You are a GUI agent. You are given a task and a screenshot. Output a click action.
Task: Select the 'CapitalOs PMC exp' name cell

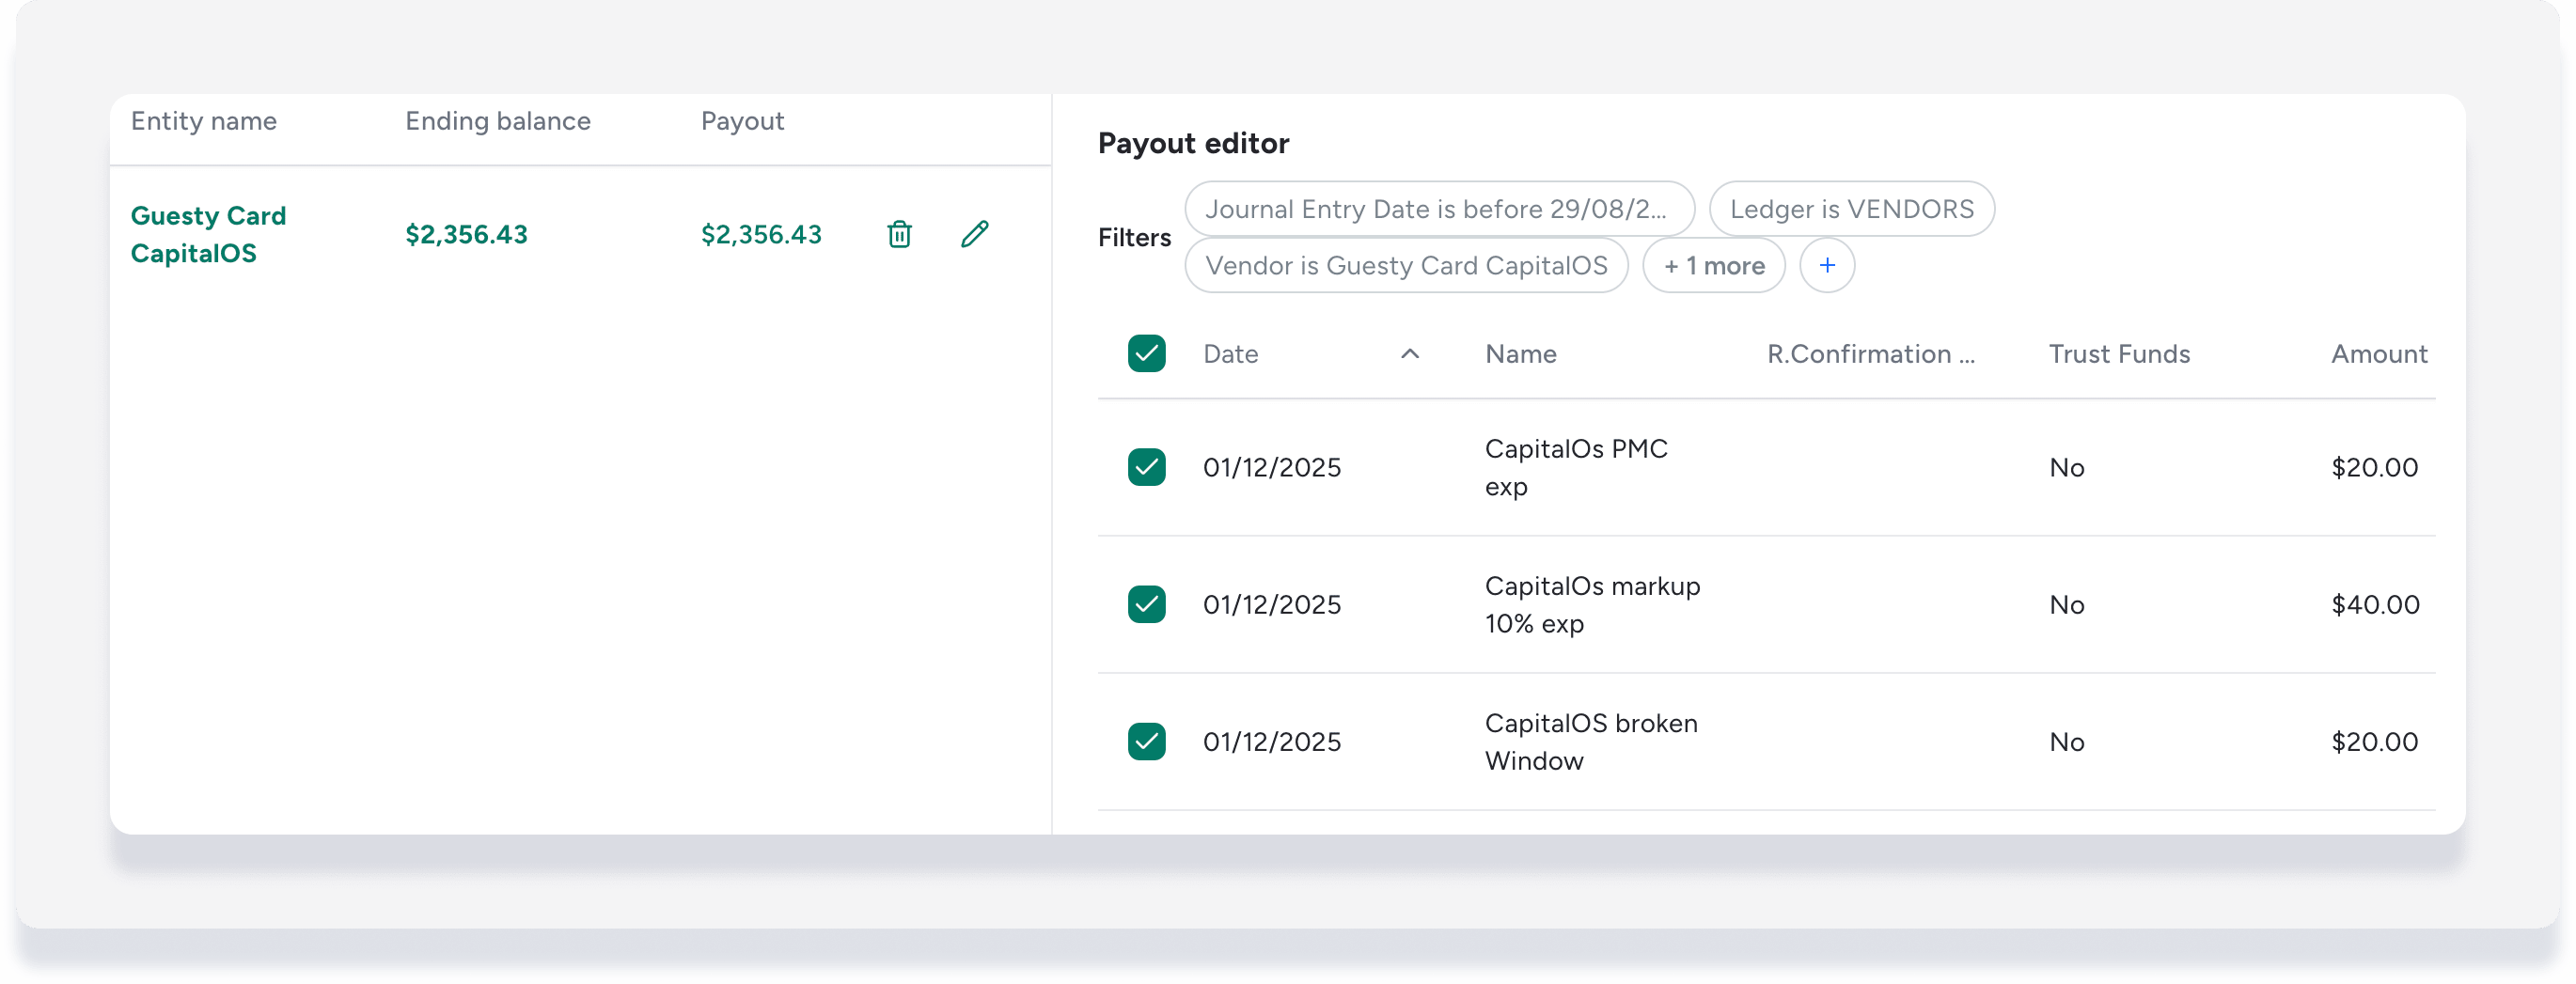point(1576,467)
